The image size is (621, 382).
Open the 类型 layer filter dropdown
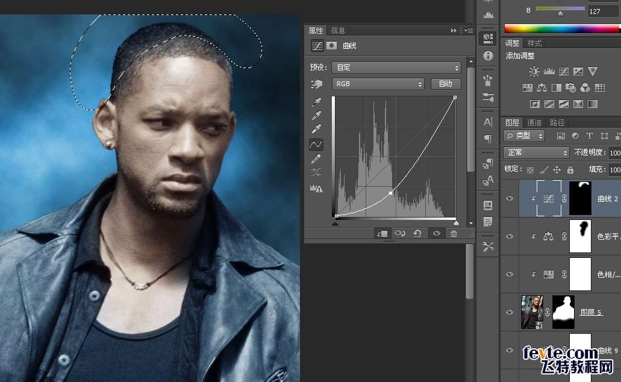[x=524, y=136]
